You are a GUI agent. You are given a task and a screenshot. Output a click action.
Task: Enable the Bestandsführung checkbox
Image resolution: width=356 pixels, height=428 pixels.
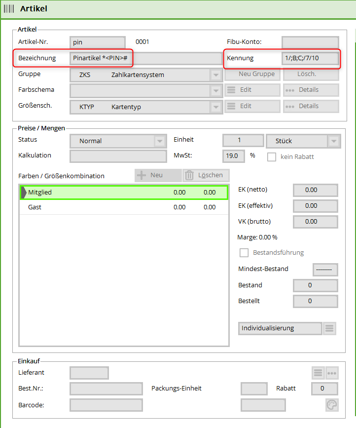pyautogui.click(x=244, y=253)
